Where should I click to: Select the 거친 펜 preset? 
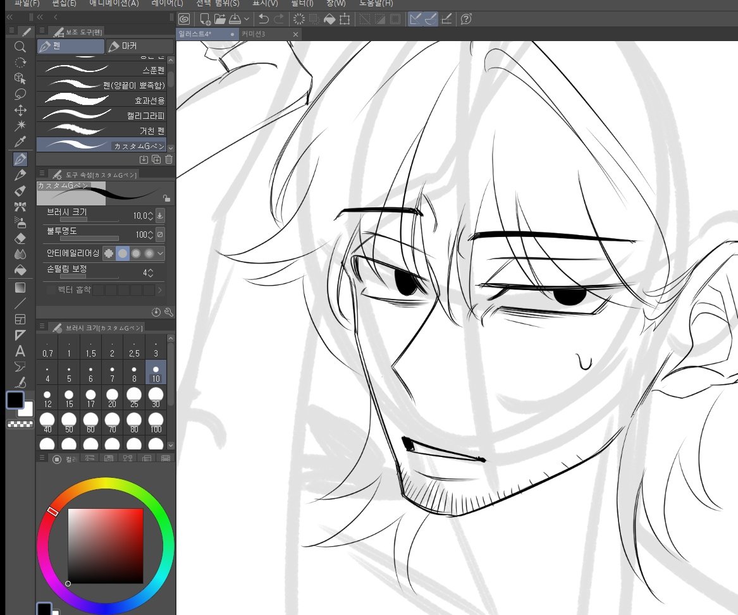click(102, 130)
